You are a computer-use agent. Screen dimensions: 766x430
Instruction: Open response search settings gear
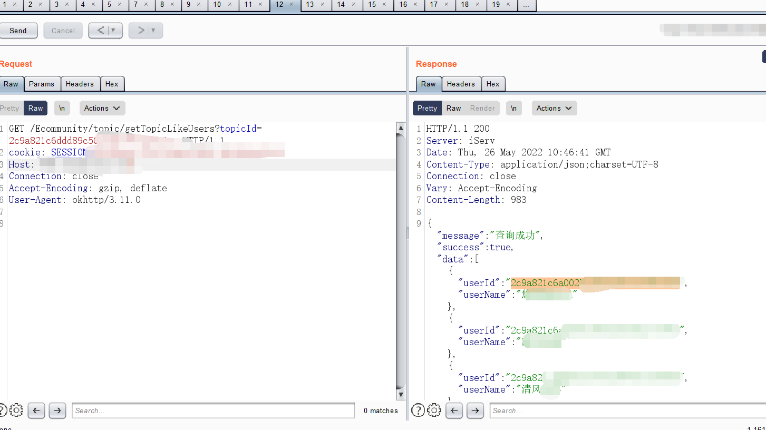click(434, 410)
